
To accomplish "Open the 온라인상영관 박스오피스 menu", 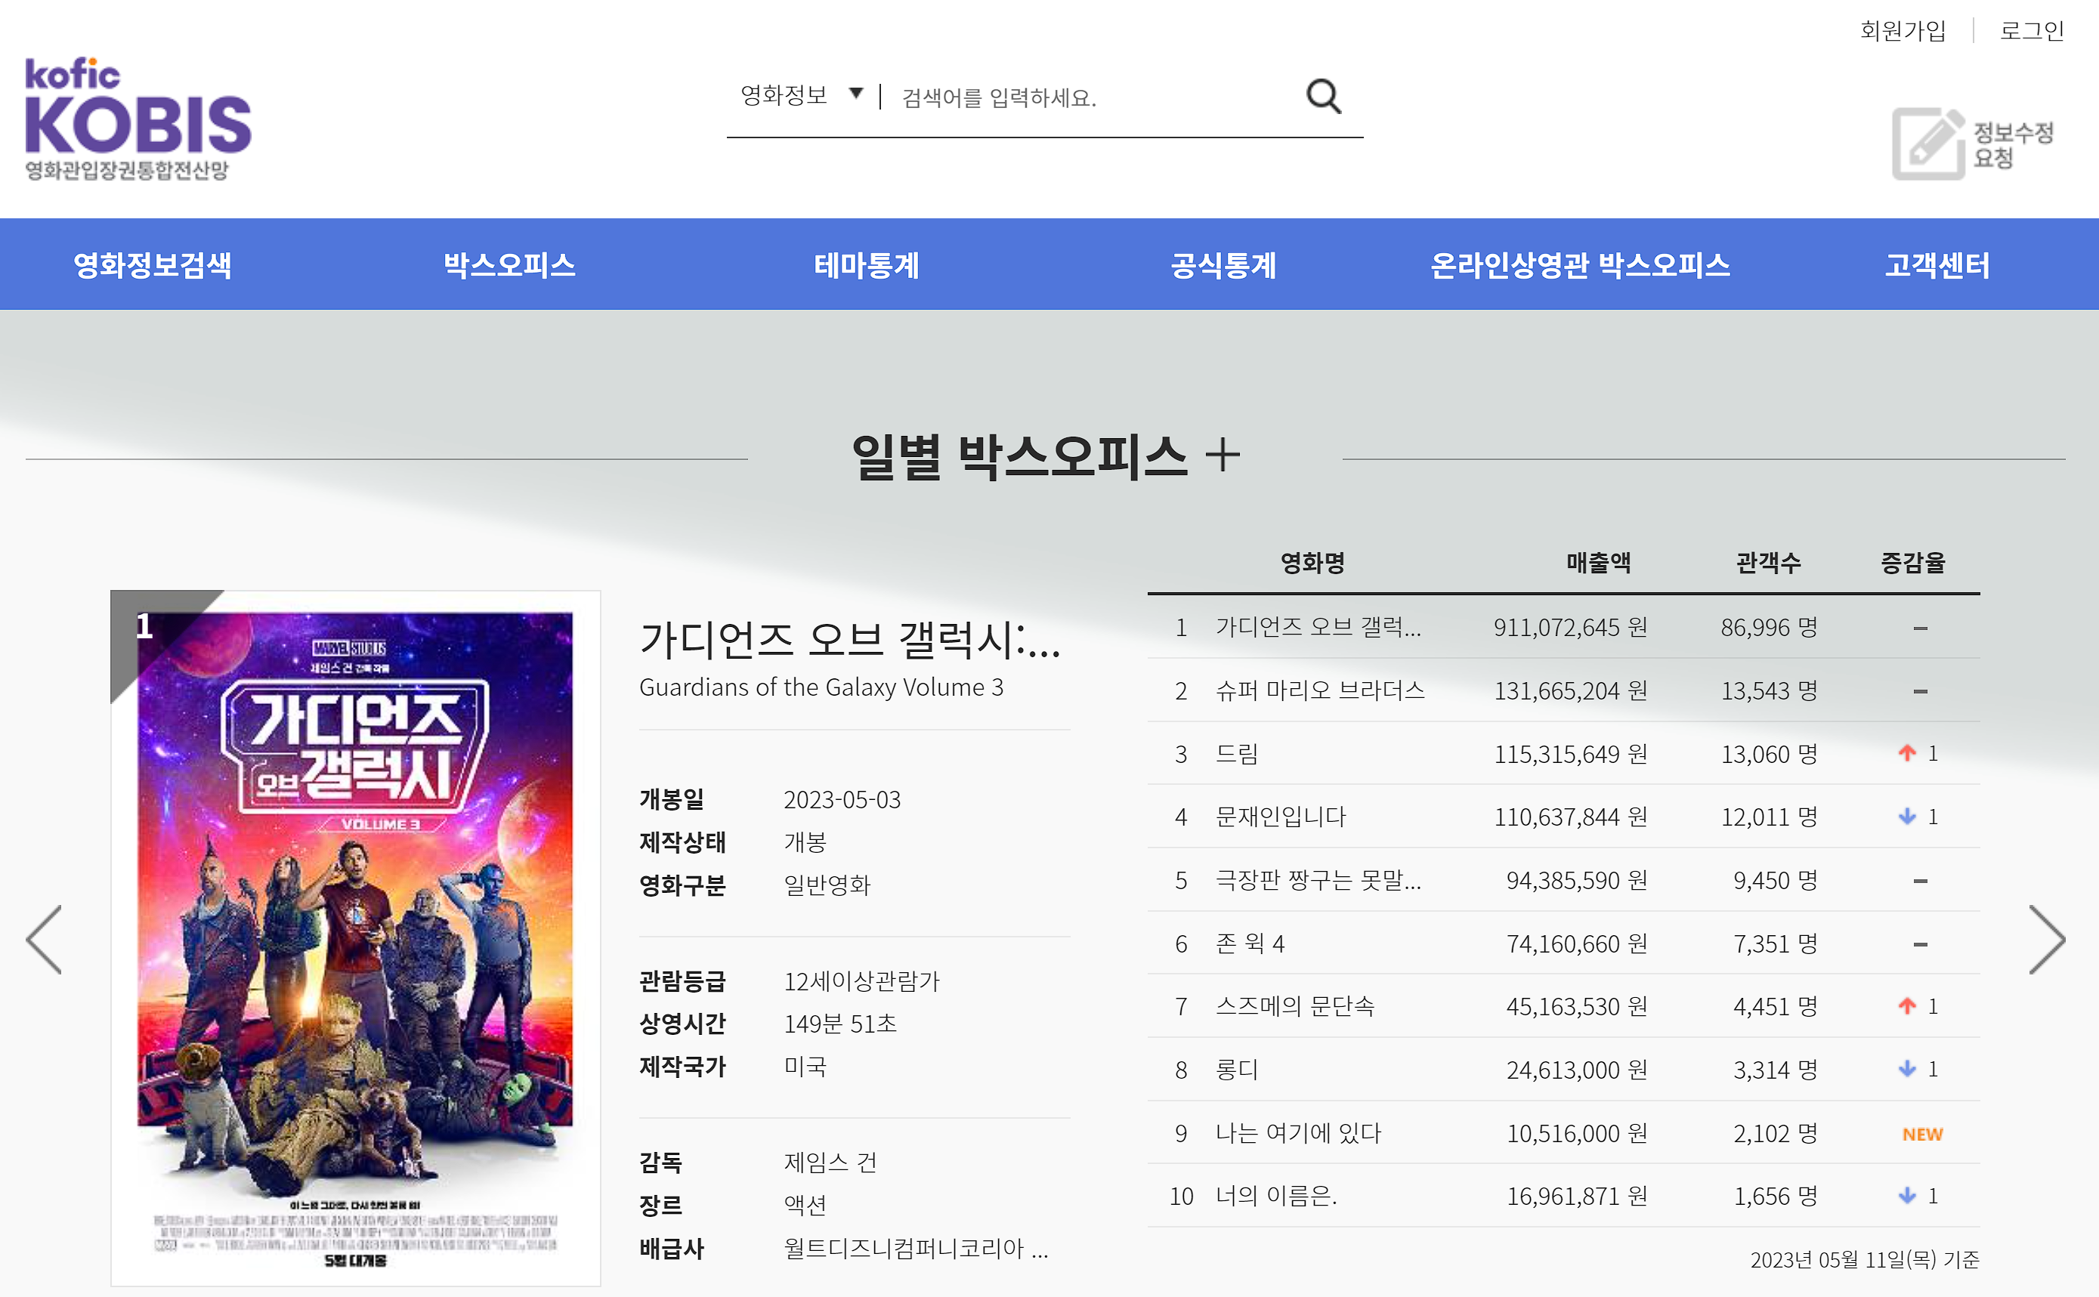I will pyautogui.click(x=1580, y=265).
